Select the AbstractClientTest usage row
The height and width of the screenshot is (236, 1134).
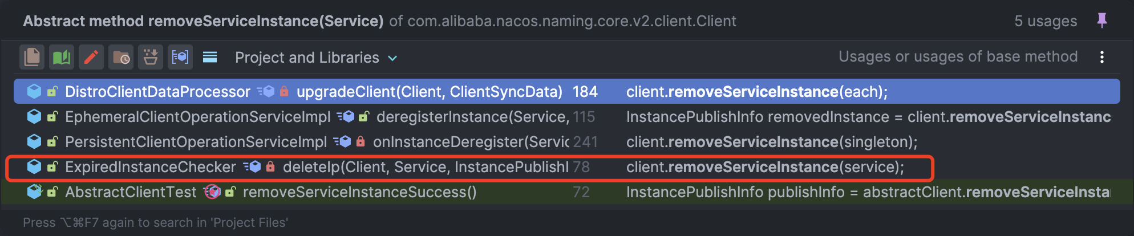click(x=567, y=192)
